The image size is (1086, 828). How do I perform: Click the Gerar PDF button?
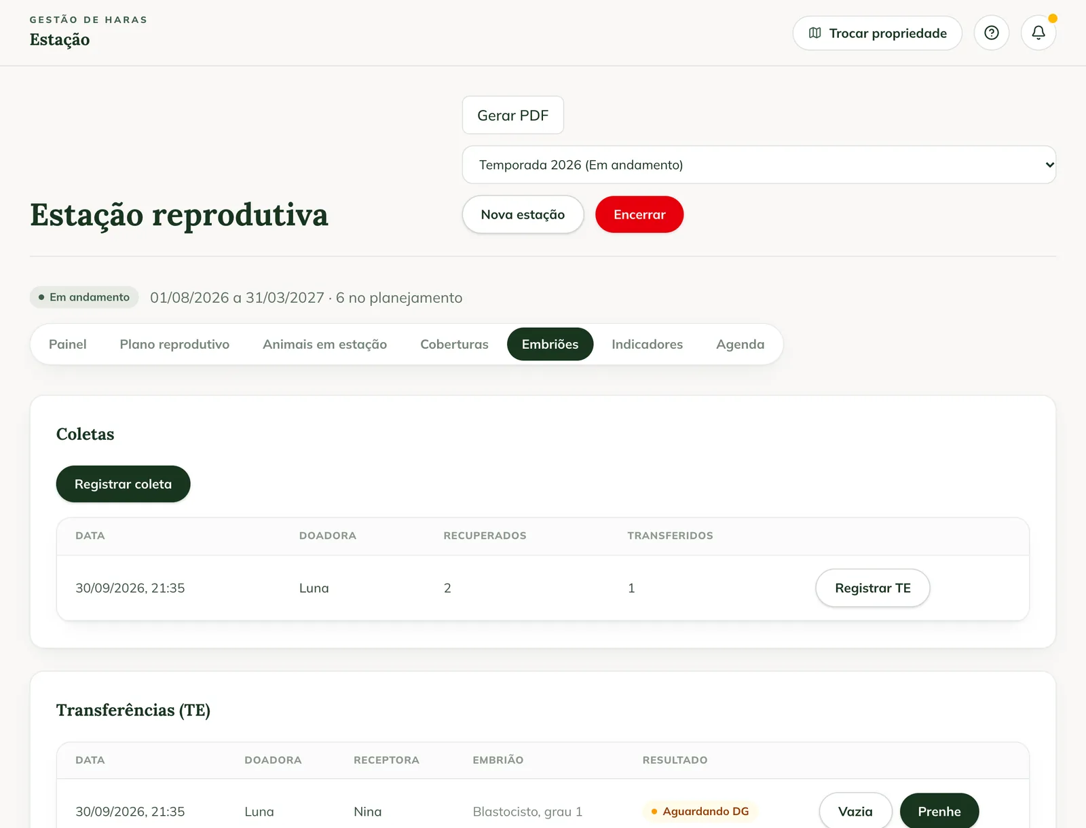click(512, 115)
